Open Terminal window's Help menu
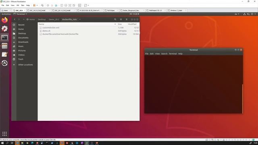 pyautogui.click(x=180, y=54)
